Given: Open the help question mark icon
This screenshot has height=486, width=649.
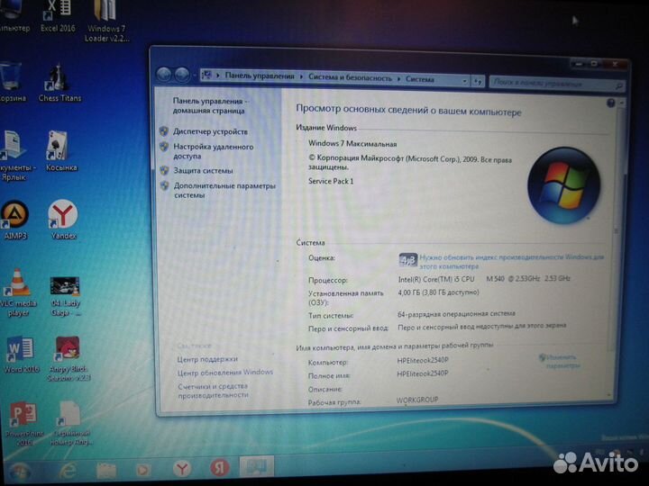Looking at the screenshot, I should point(611,103).
